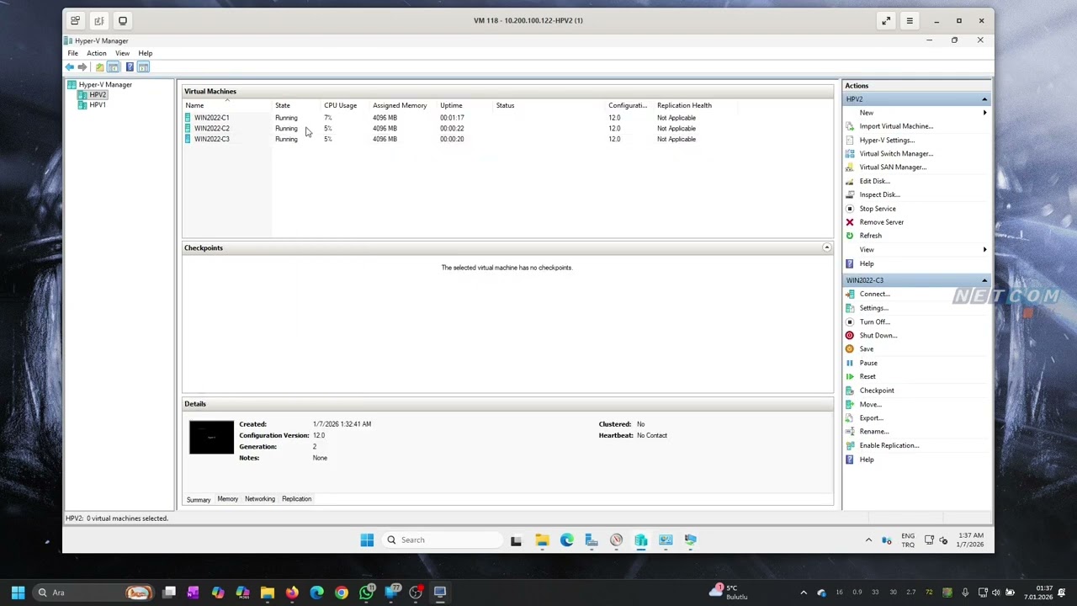Image resolution: width=1077 pixels, height=606 pixels.
Task: Reset the WIN2022-C3 virtual machine
Action: (867, 376)
